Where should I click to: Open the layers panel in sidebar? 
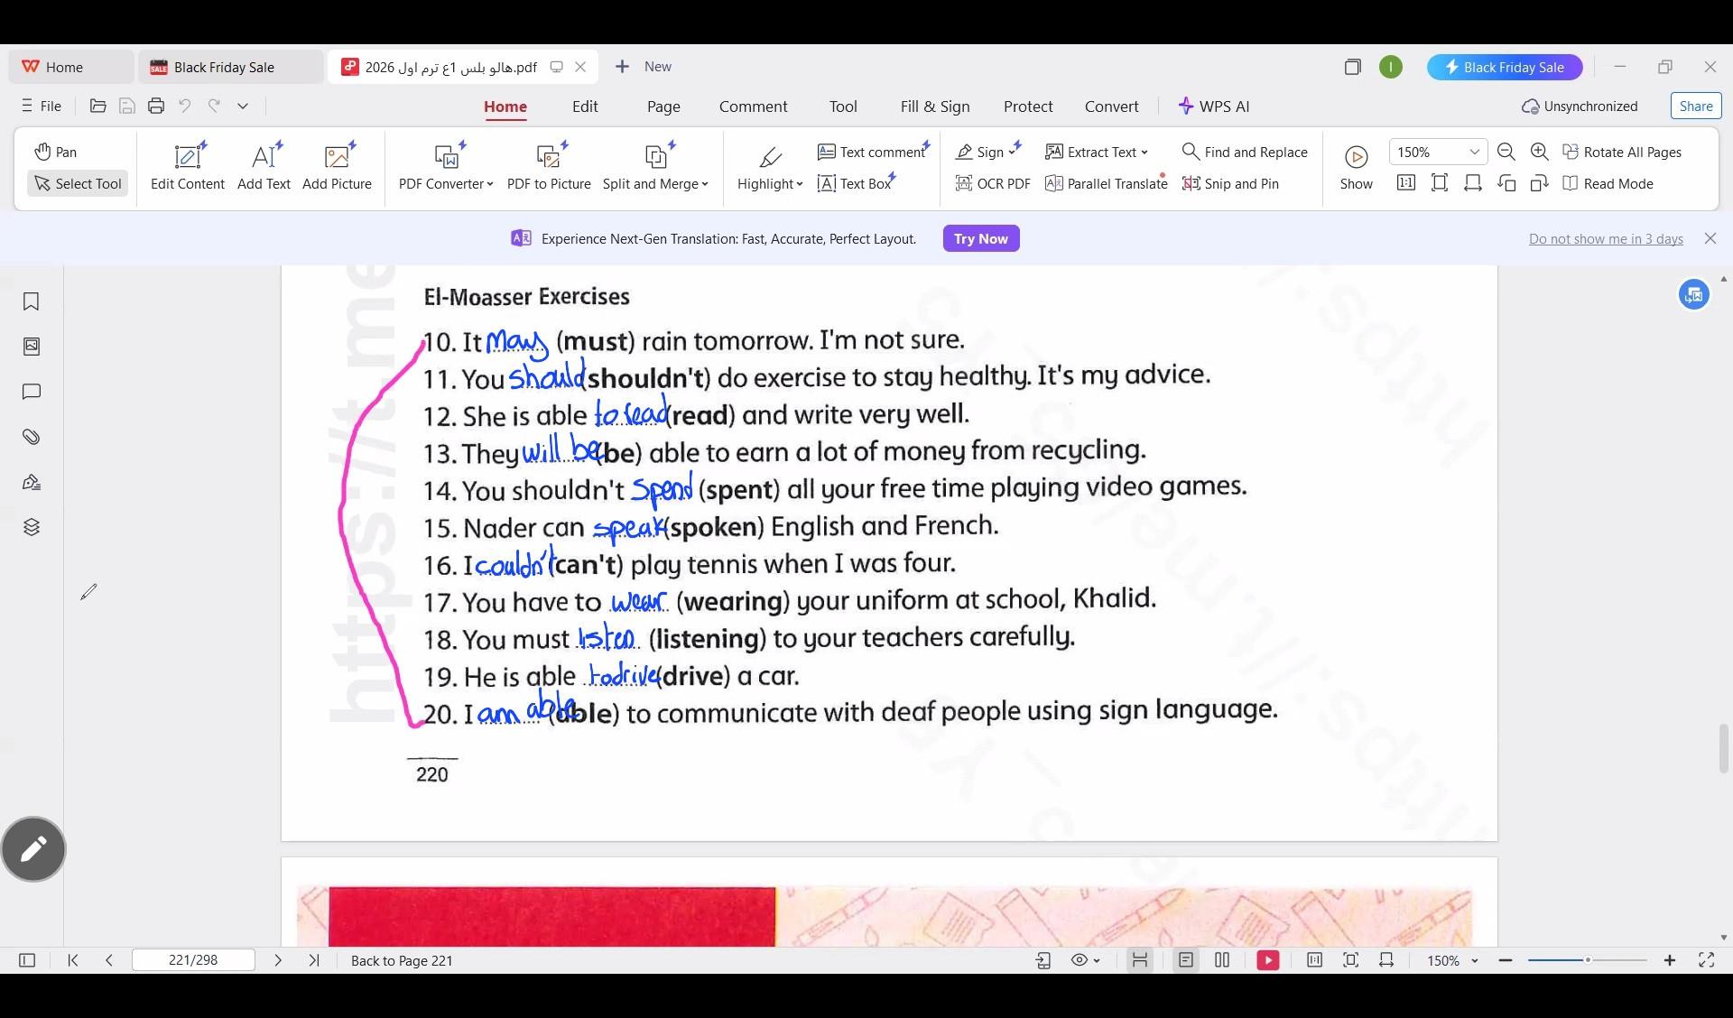(31, 527)
